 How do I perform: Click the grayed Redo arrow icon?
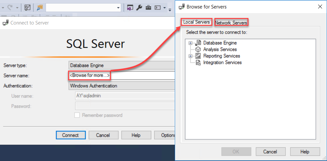(x=10, y=8)
